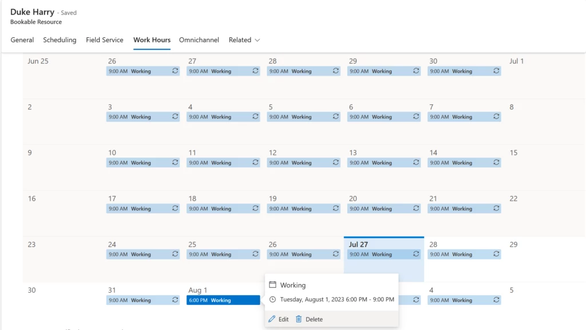
Task: Click the pencil Edit icon in popup
Action: [x=272, y=319]
